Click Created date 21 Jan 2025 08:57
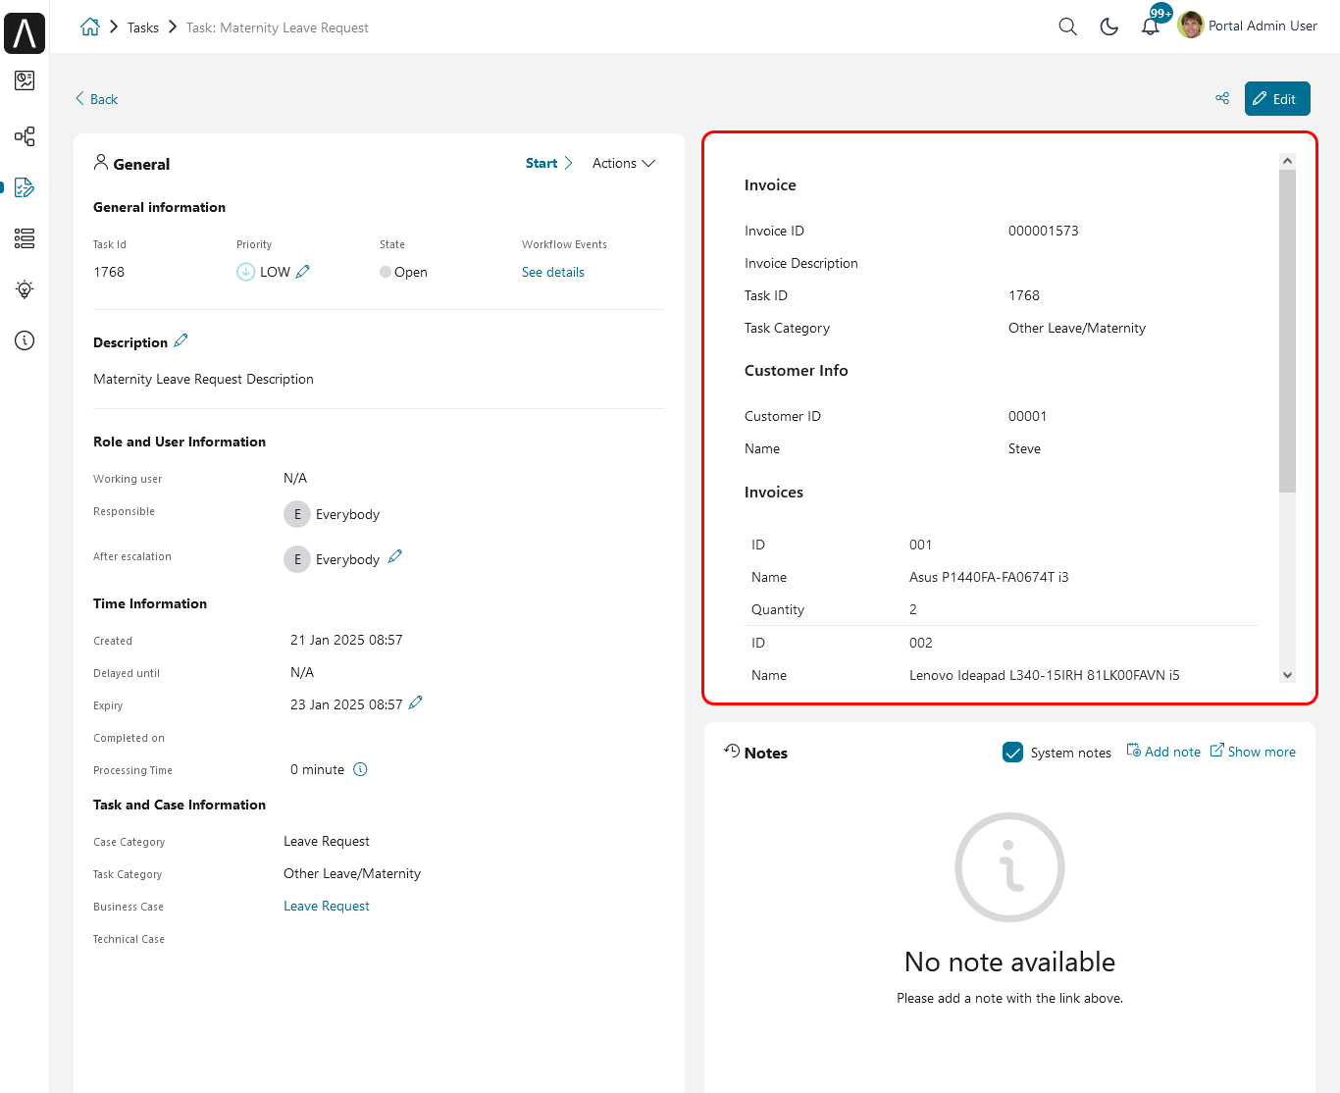 coord(346,640)
